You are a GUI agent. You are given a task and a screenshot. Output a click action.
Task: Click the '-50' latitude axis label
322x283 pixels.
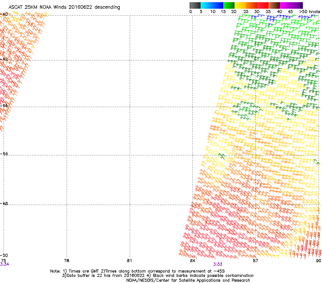pos(4,255)
